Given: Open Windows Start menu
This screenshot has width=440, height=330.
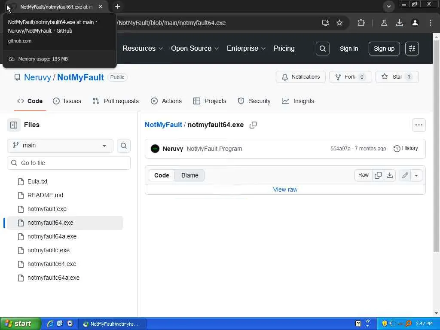Looking at the screenshot, I should [20, 324].
